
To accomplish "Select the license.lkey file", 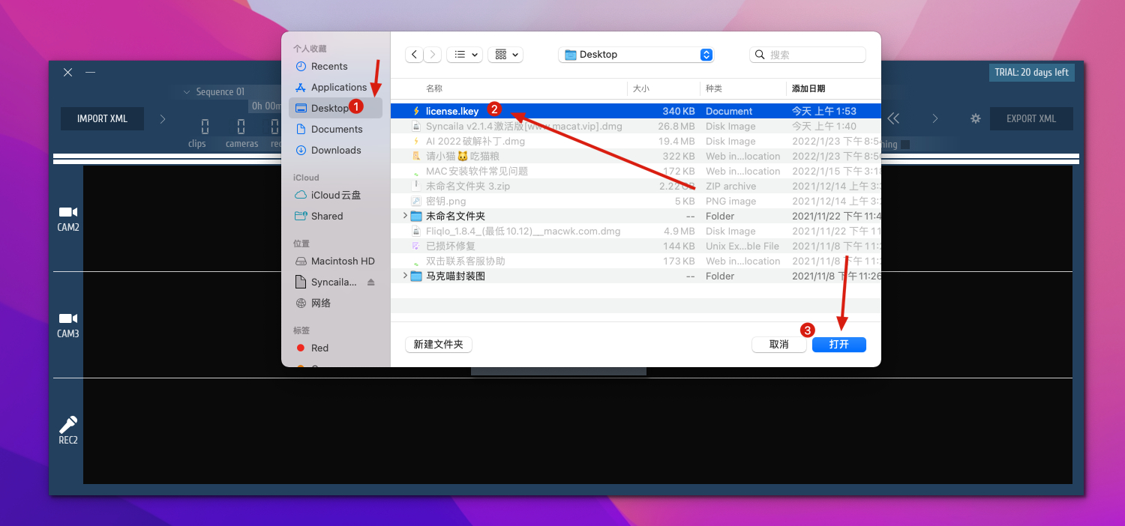I will (636, 111).
